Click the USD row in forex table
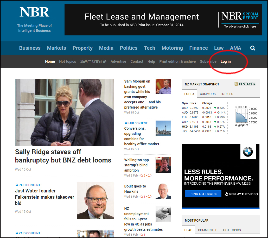This screenshot has width=268, height=238. point(203,108)
